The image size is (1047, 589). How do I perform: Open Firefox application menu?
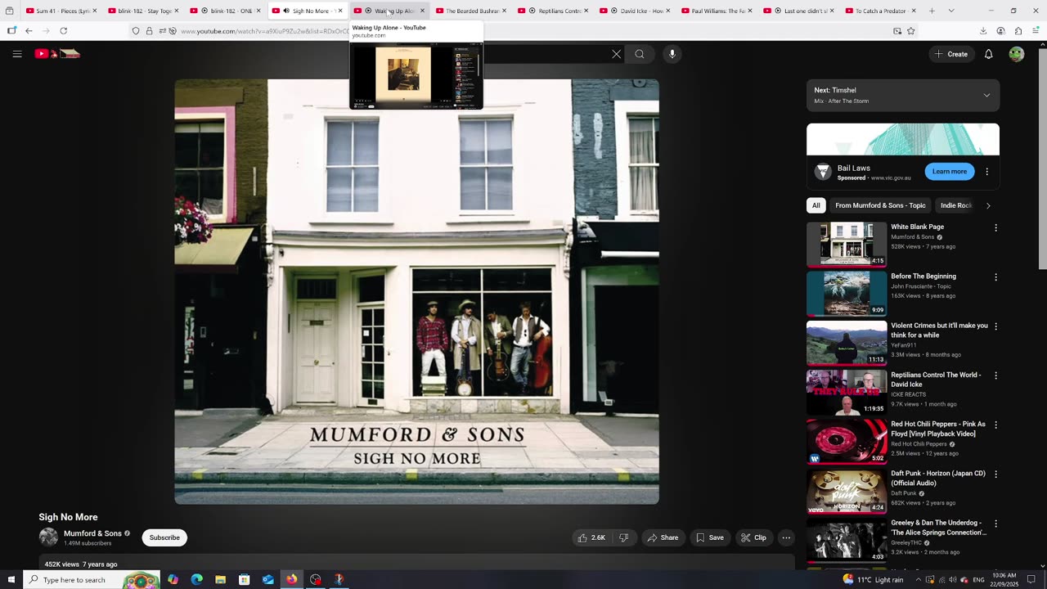[1036, 31]
